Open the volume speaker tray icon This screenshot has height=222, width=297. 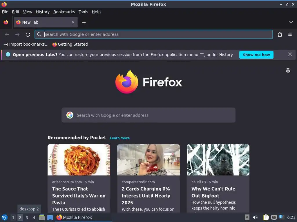[x=255, y=217]
